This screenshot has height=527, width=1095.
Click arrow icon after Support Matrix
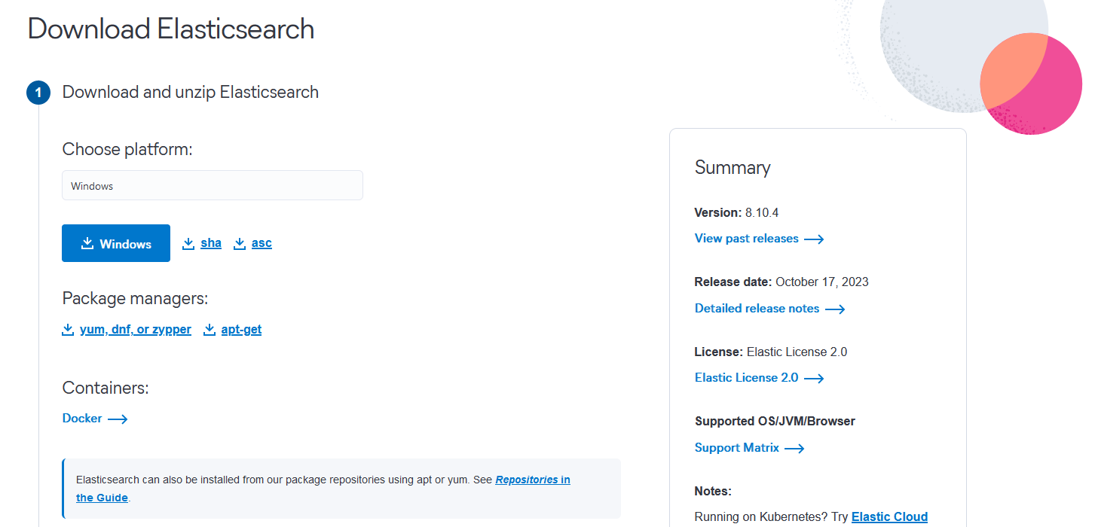[794, 448]
